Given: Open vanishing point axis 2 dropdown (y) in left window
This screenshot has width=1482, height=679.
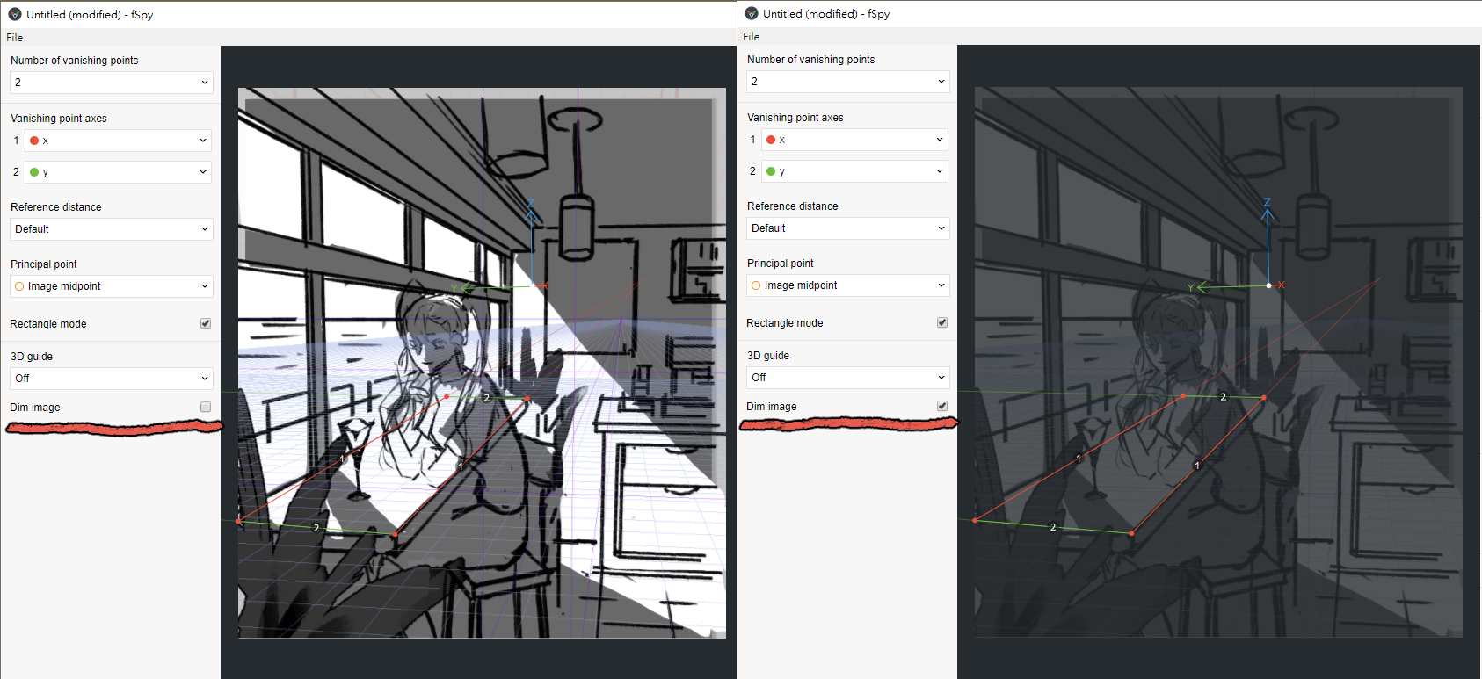Looking at the screenshot, I should [118, 172].
